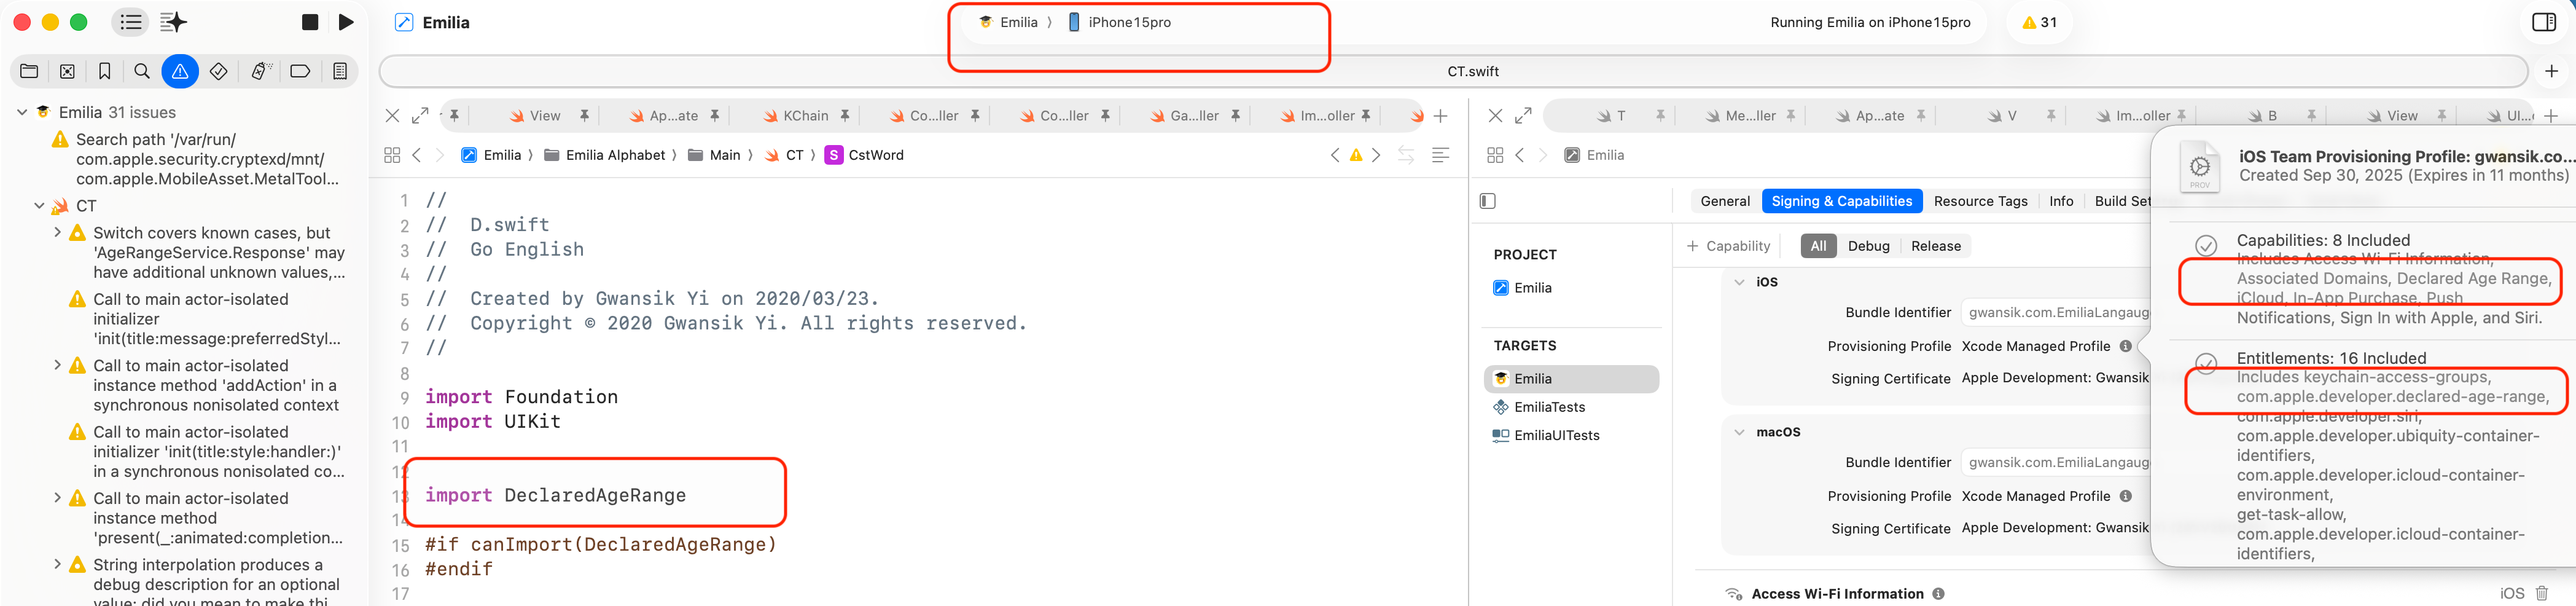
Task: Collapse the Emilia 31 issues group
Action: tap(22, 112)
